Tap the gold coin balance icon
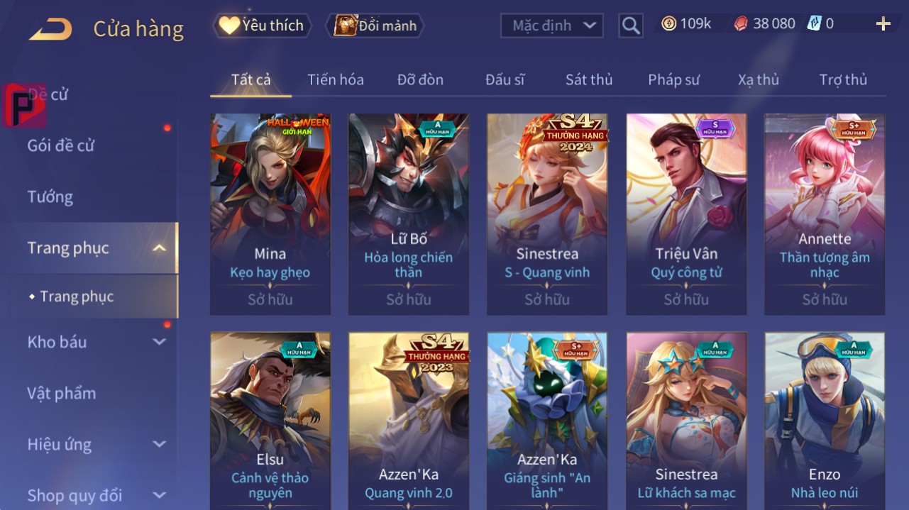This screenshot has height=510, width=909. (x=668, y=23)
